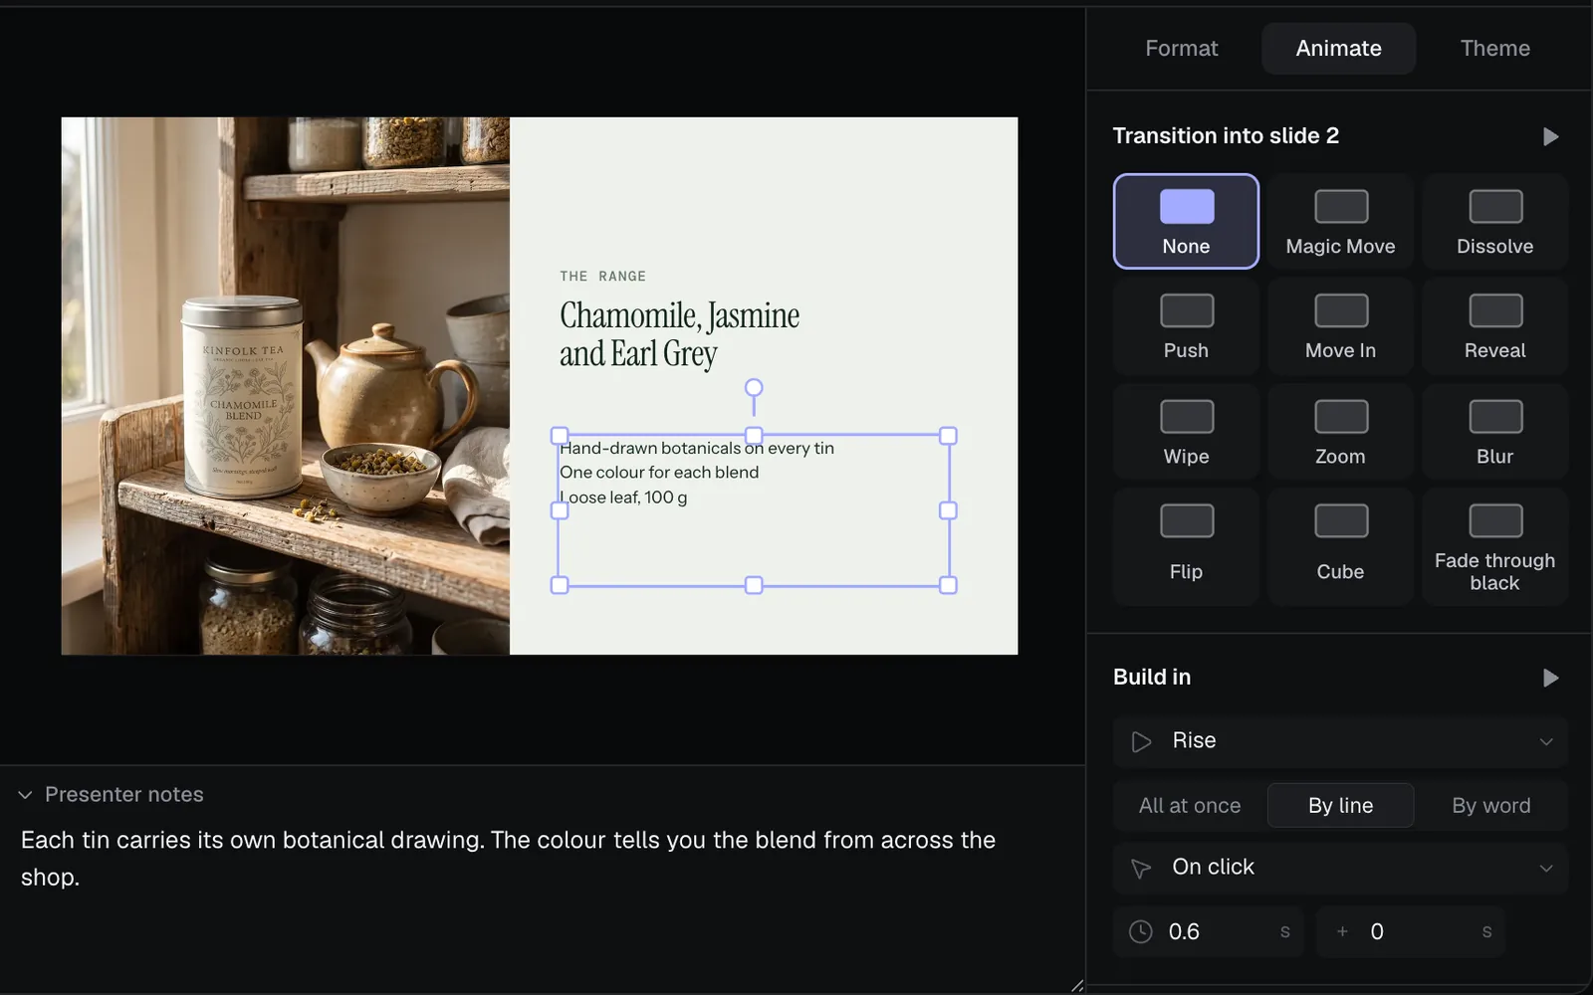The image size is (1593, 995).
Task: Preview the slide 2 transition
Action: point(1550,136)
